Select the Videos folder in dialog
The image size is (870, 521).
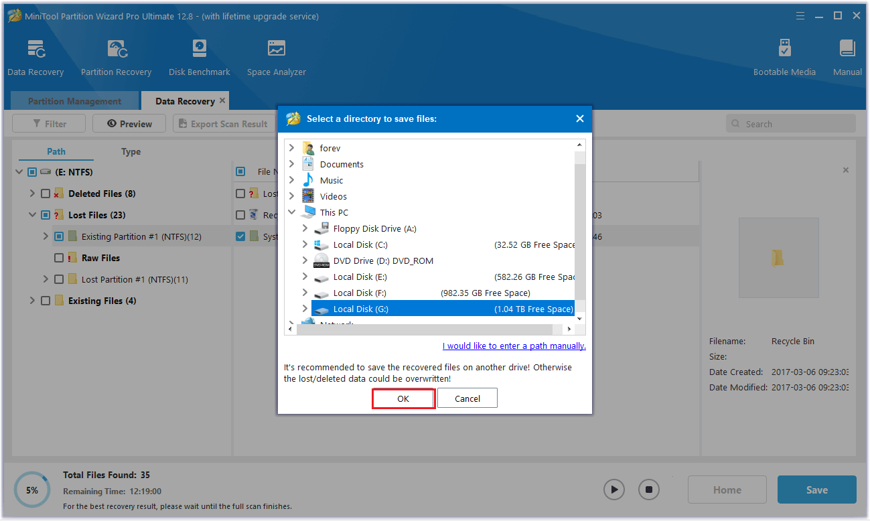334,196
